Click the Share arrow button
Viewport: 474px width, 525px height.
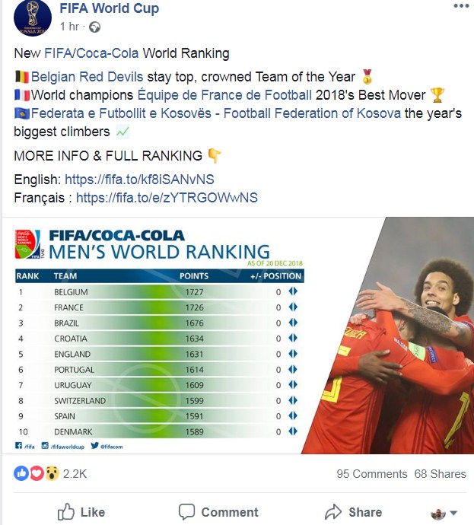(x=353, y=512)
